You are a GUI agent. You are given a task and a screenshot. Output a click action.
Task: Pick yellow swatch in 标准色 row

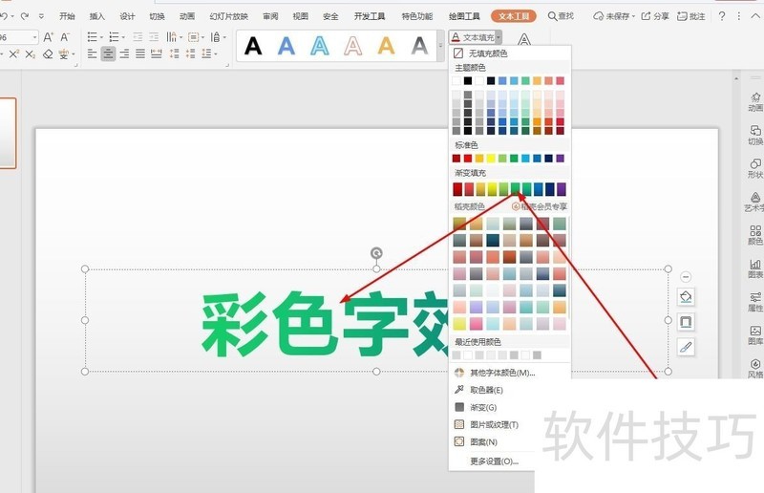tap(491, 158)
